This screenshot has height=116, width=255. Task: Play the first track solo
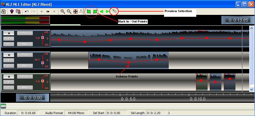point(25,33)
